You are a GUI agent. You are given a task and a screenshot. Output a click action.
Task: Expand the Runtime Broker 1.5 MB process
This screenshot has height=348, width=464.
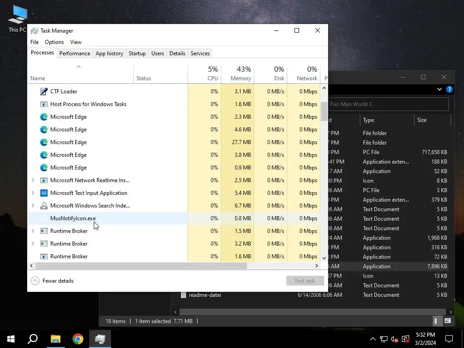click(x=33, y=231)
